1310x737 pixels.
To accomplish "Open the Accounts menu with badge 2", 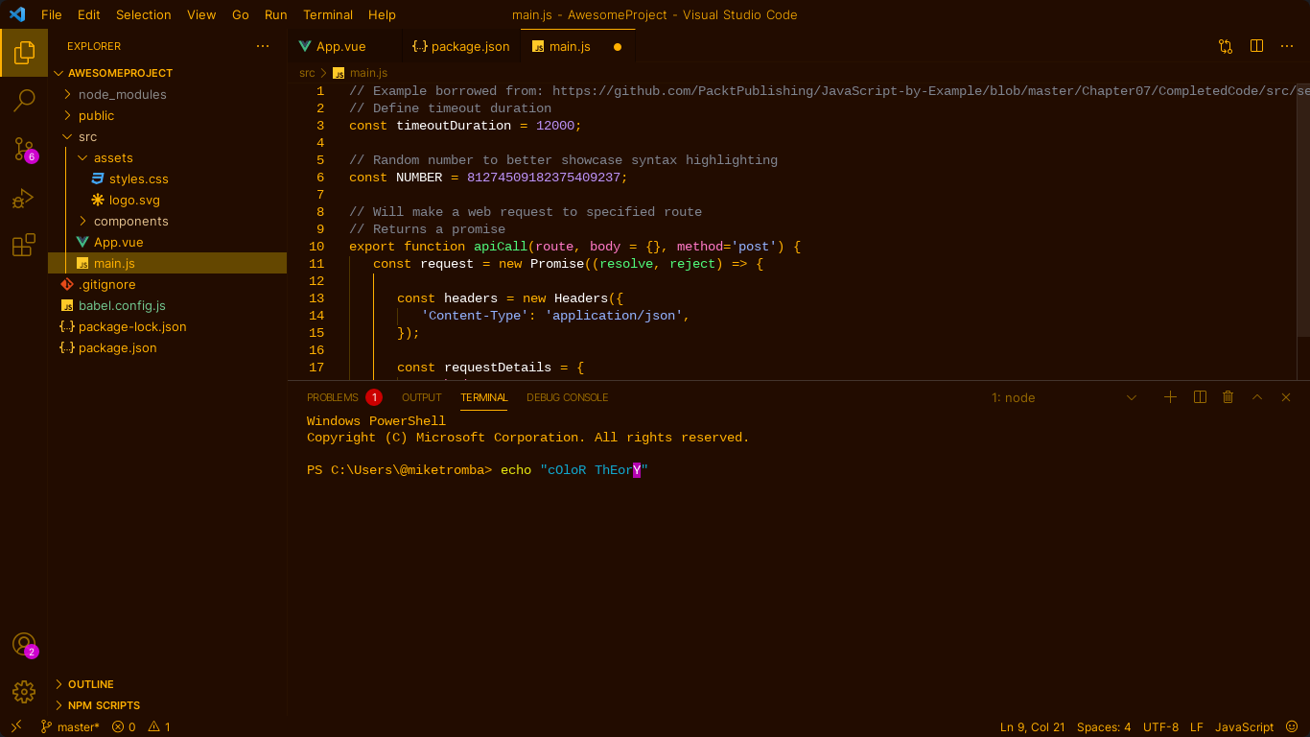I will click(24, 644).
